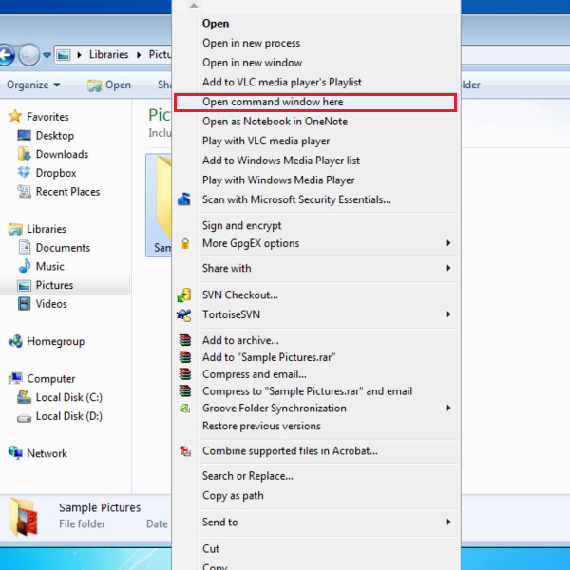Click the Desktop icon in Favorites
This screenshot has height=570, width=570.
(x=24, y=136)
